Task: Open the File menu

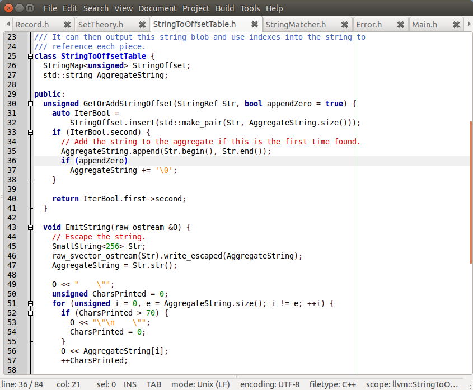Action: pos(50,8)
